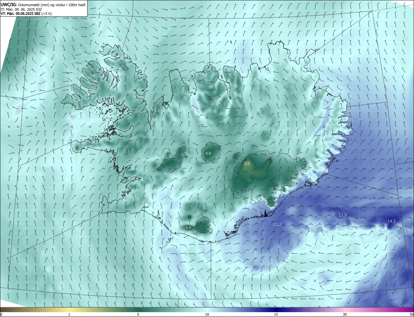This screenshot has height=317, width=414.
Task: Click the 4.4 value label inside the glacier outline
Action: [208, 153]
